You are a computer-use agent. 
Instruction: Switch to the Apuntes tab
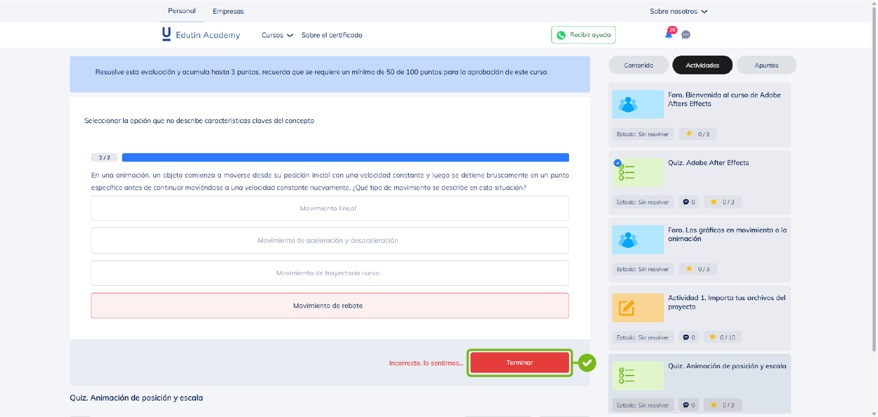pos(766,65)
